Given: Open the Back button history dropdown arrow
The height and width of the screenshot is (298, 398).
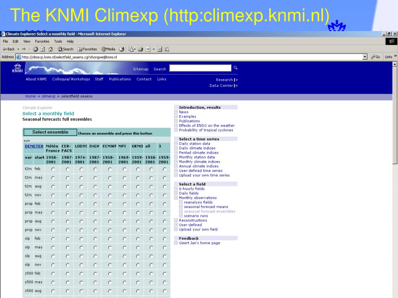Looking at the screenshot, I should click(x=18, y=49).
